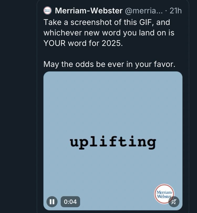The image size is (197, 213).
Task: Click the dark margin left of the tweet card
Action: click(18, 106)
